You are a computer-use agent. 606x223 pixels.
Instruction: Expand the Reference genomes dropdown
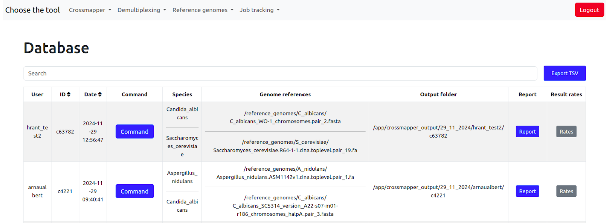pyautogui.click(x=203, y=10)
